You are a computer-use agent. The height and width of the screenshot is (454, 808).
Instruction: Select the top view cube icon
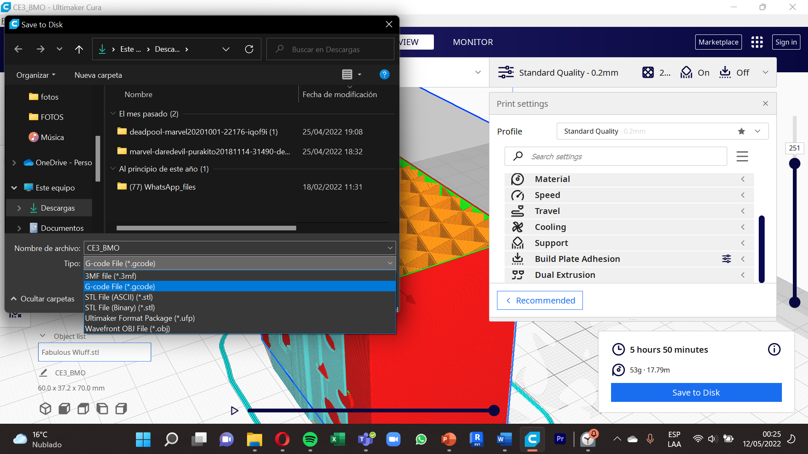[83, 409]
